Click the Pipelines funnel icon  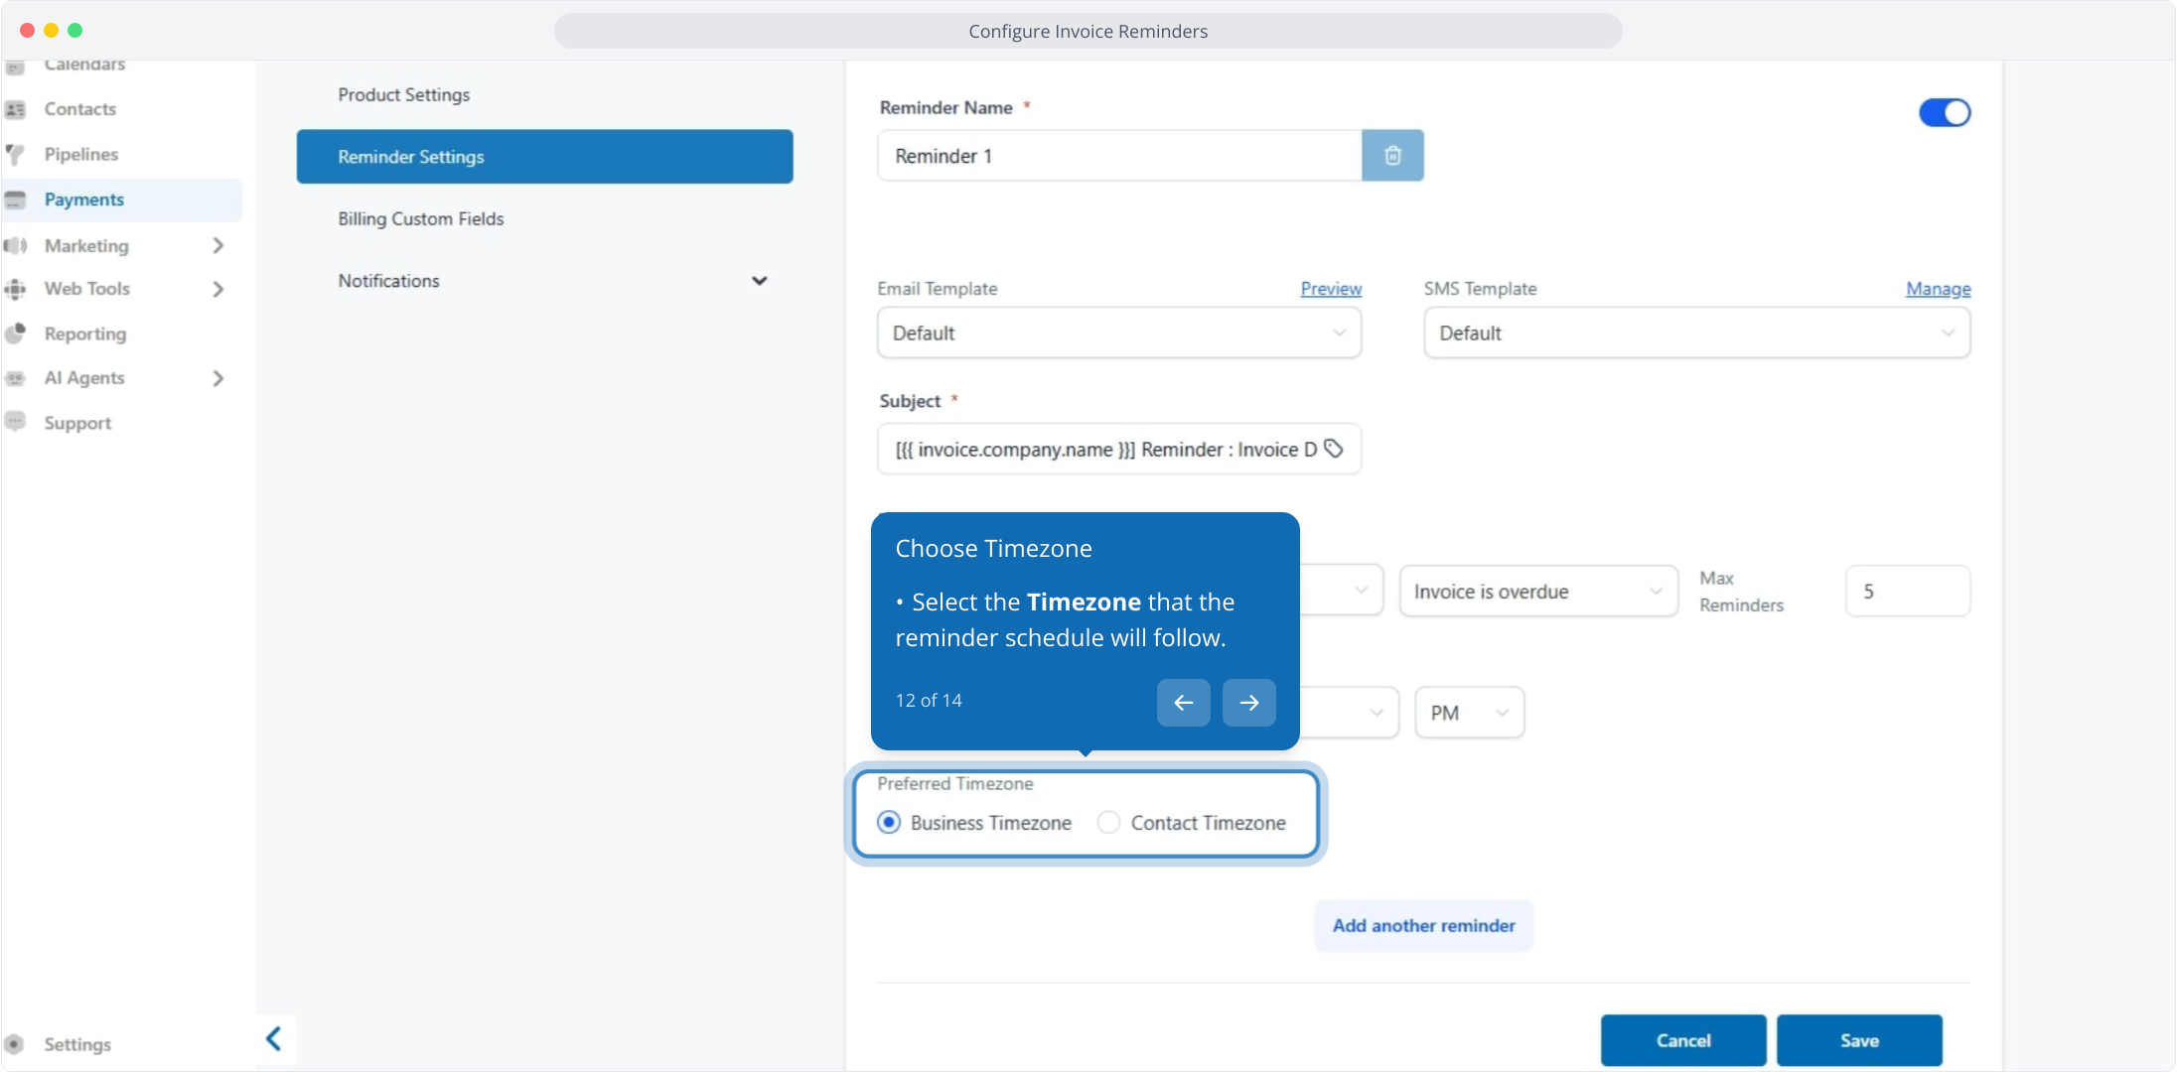16,155
